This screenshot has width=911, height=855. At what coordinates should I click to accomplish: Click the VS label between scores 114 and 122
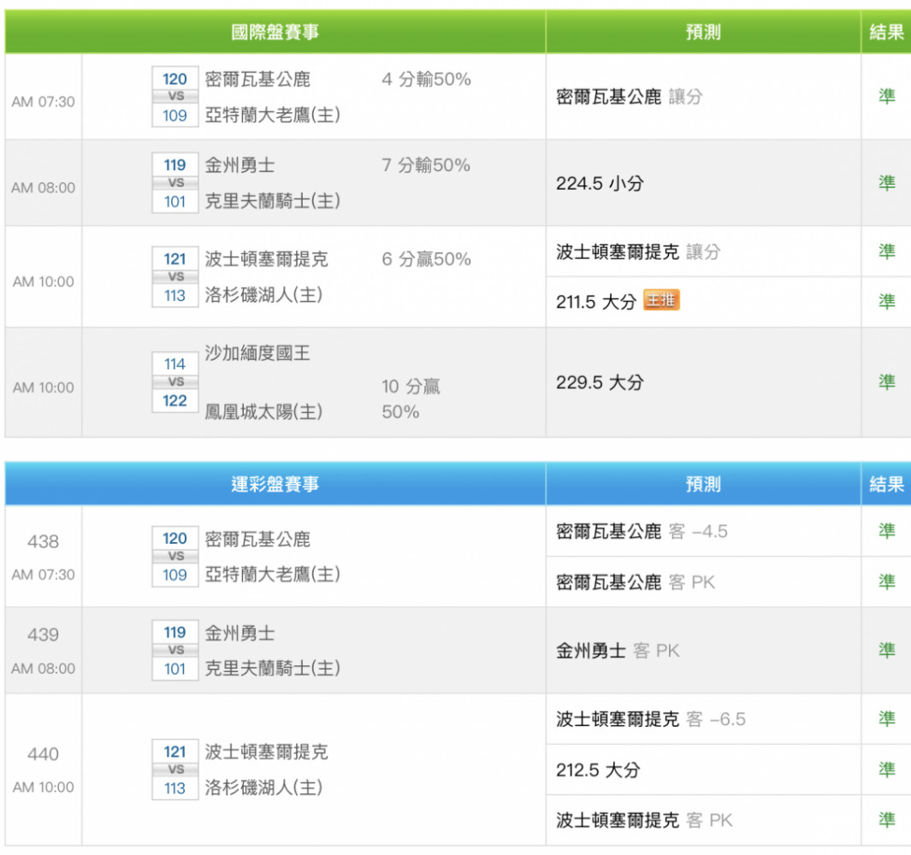[175, 382]
